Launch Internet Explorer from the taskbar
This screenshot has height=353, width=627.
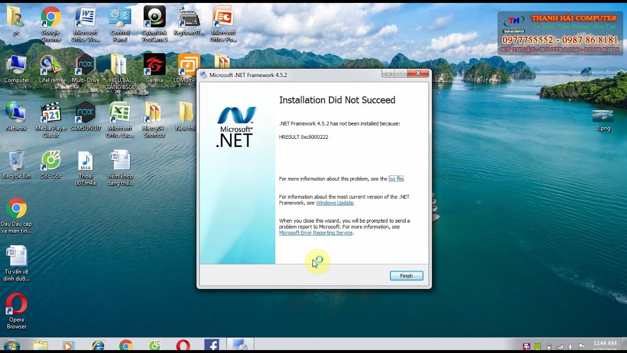point(97,346)
